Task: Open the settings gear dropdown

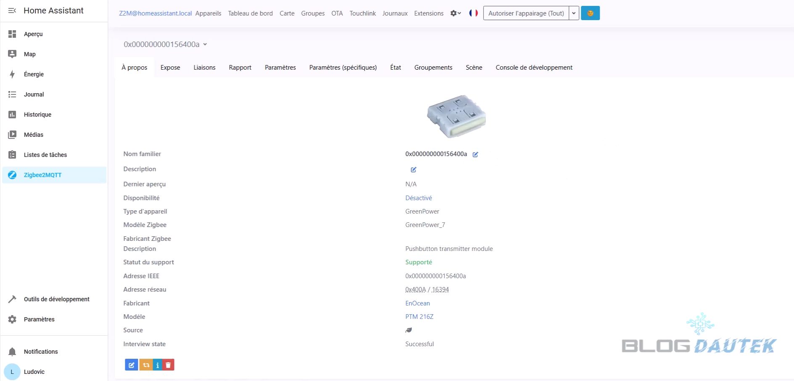Action: pyautogui.click(x=455, y=13)
